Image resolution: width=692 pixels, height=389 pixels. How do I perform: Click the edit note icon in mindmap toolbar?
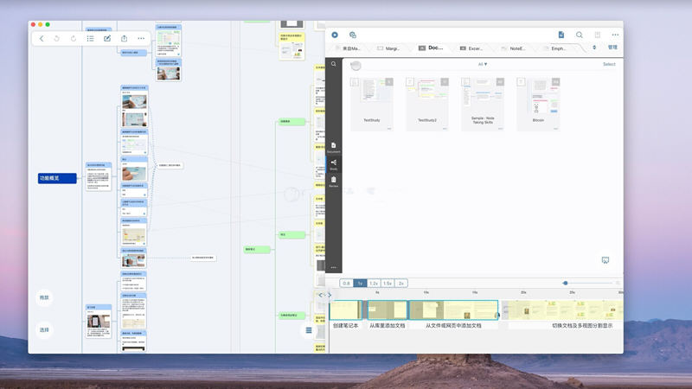(107, 38)
